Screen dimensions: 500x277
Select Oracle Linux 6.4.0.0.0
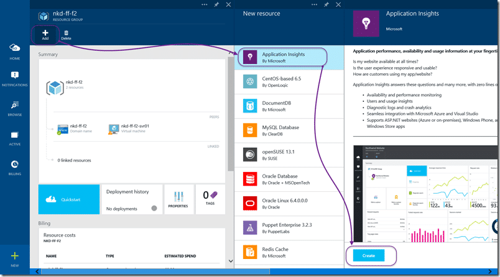point(289,204)
